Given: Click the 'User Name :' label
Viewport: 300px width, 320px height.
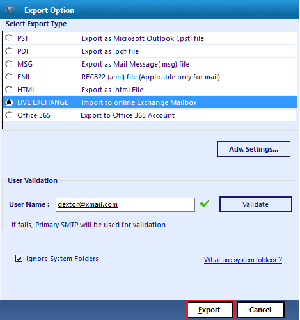Looking at the screenshot, I should coord(29,204).
